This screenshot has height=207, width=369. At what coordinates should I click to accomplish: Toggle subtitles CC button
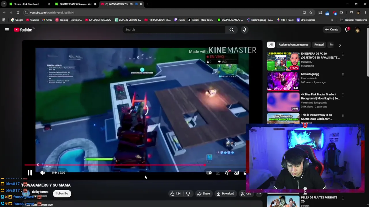click(218, 173)
